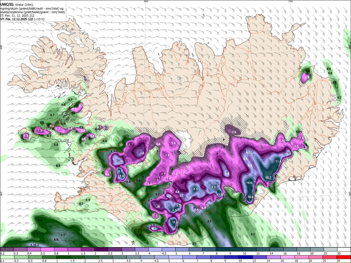Click the '0.1' label in the lower legend
Viewport: 351px width, 263px height.
[x=2, y=261]
